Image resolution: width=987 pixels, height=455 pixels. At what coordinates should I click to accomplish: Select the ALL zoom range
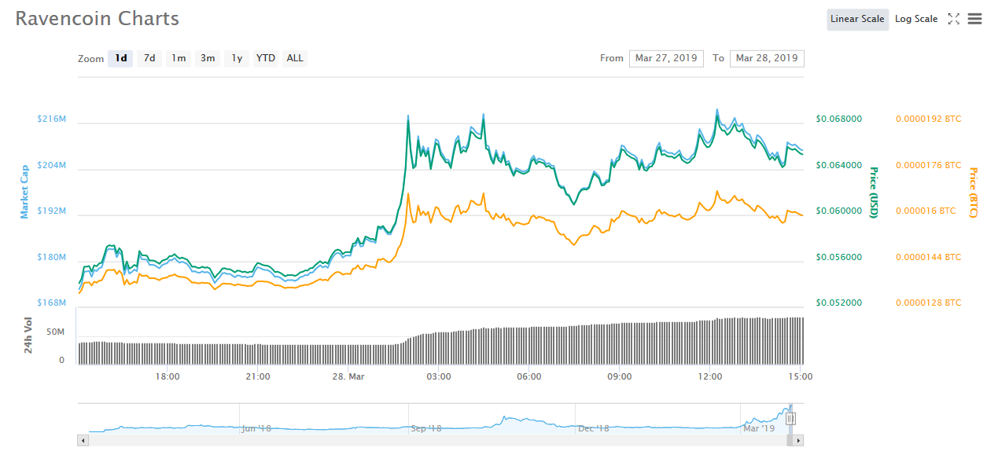click(x=295, y=58)
